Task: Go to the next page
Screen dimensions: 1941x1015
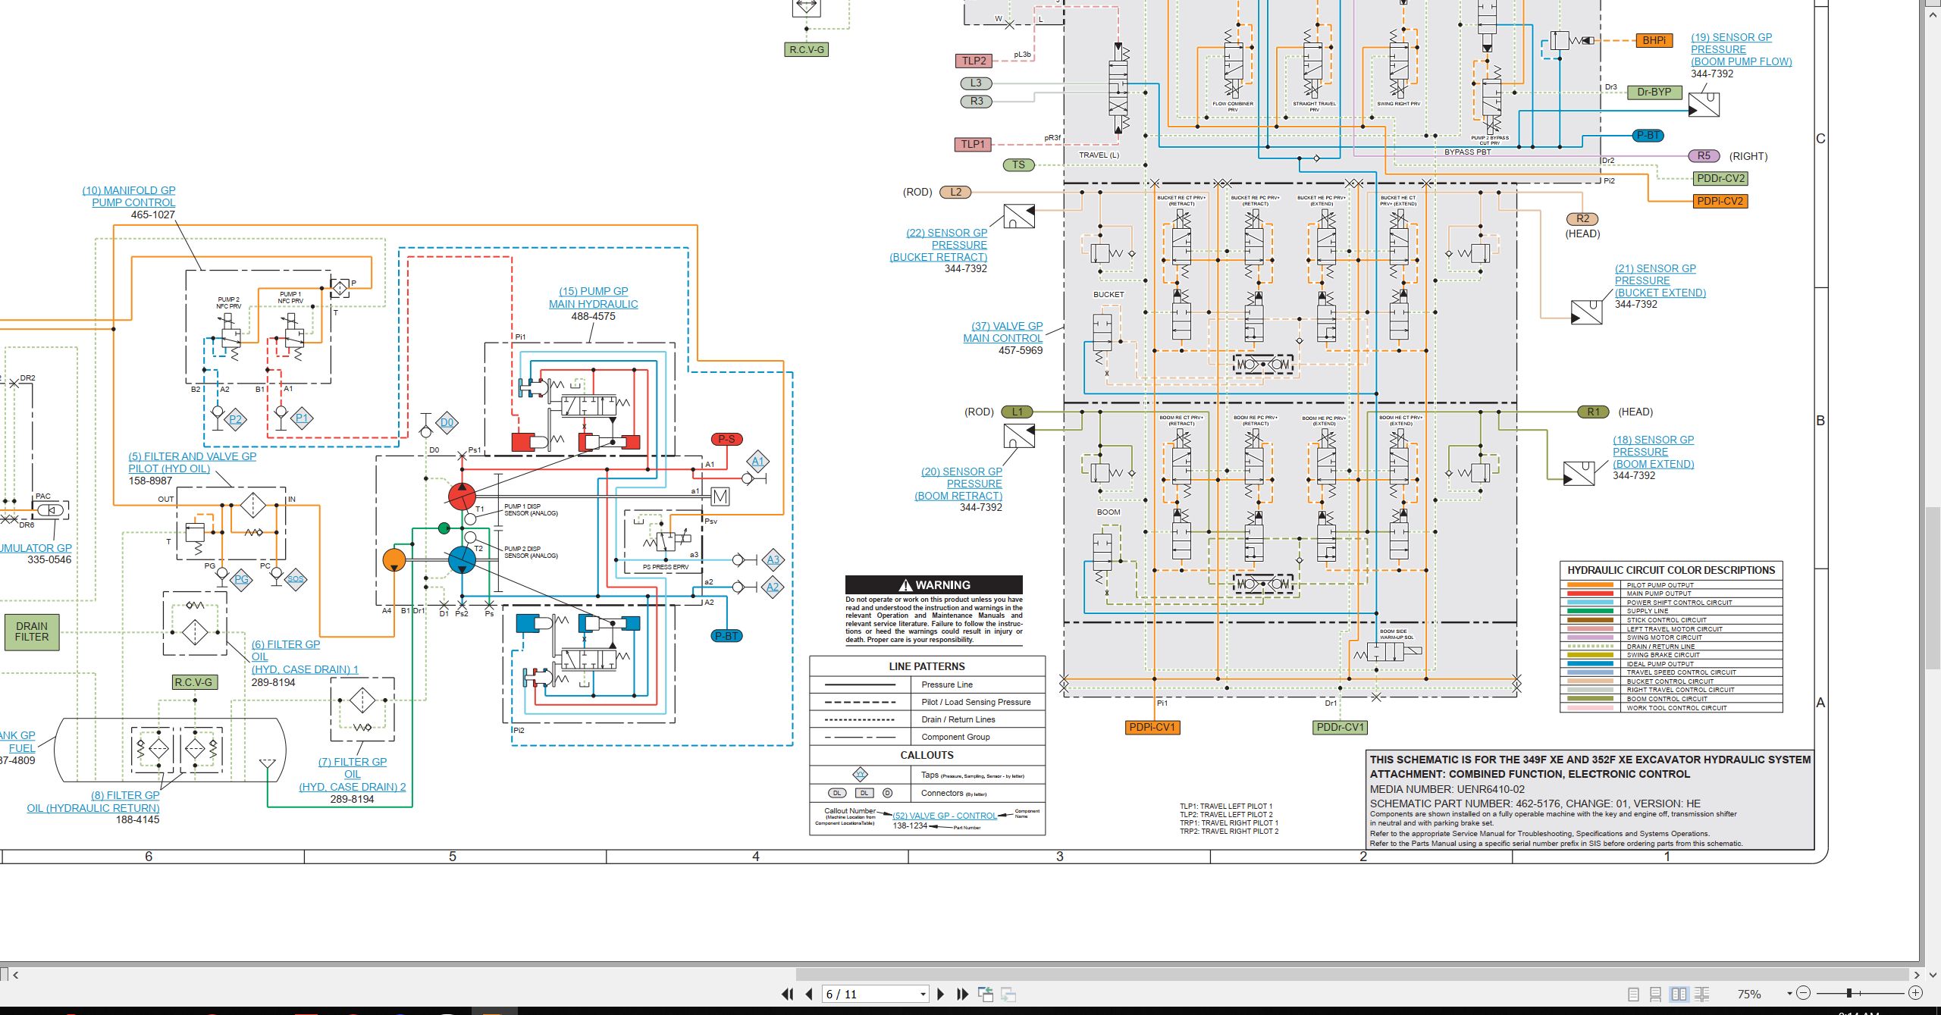Action: pos(940,994)
